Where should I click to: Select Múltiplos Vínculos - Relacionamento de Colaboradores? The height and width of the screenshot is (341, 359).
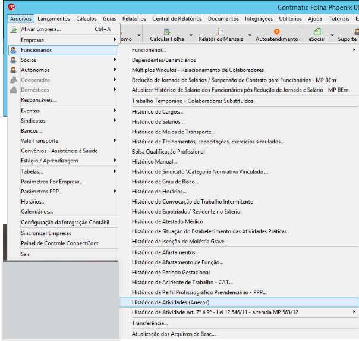(239, 70)
